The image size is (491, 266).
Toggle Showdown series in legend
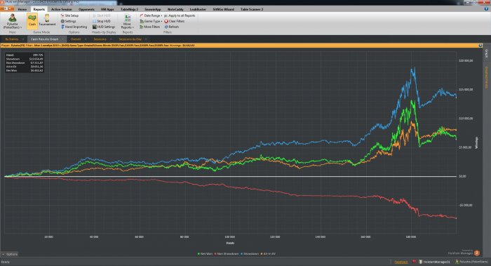[250, 254]
